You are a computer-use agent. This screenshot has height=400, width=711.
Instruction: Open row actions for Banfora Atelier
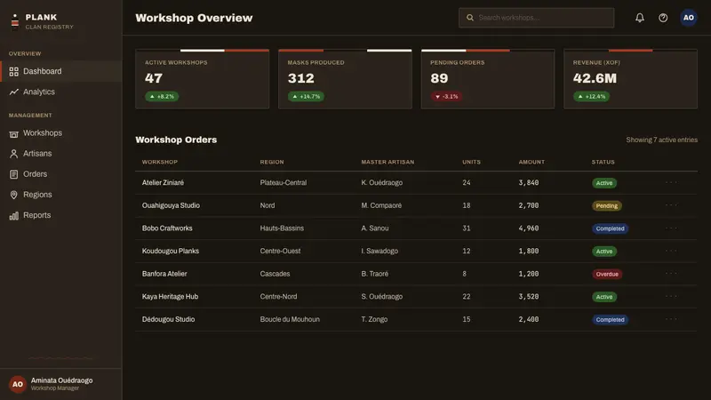coord(671,274)
